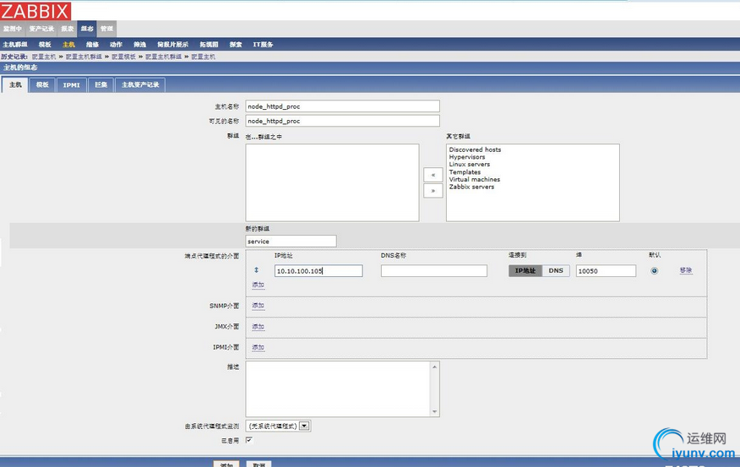The image size is (740, 467).
Task: Open the 管理 (Administration) main menu
Action: click(x=106, y=29)
